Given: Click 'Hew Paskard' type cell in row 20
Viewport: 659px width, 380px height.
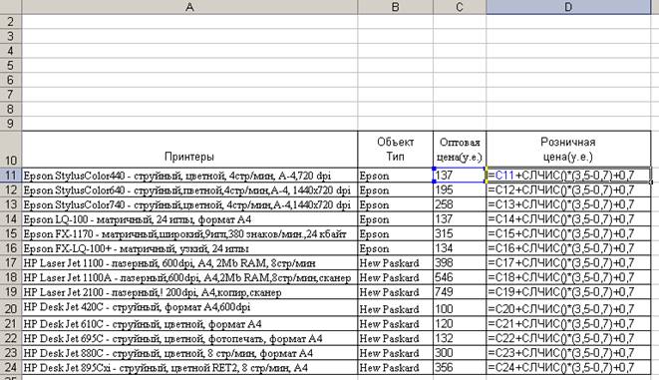Looking at the screenshot, I should pos(395,308).
